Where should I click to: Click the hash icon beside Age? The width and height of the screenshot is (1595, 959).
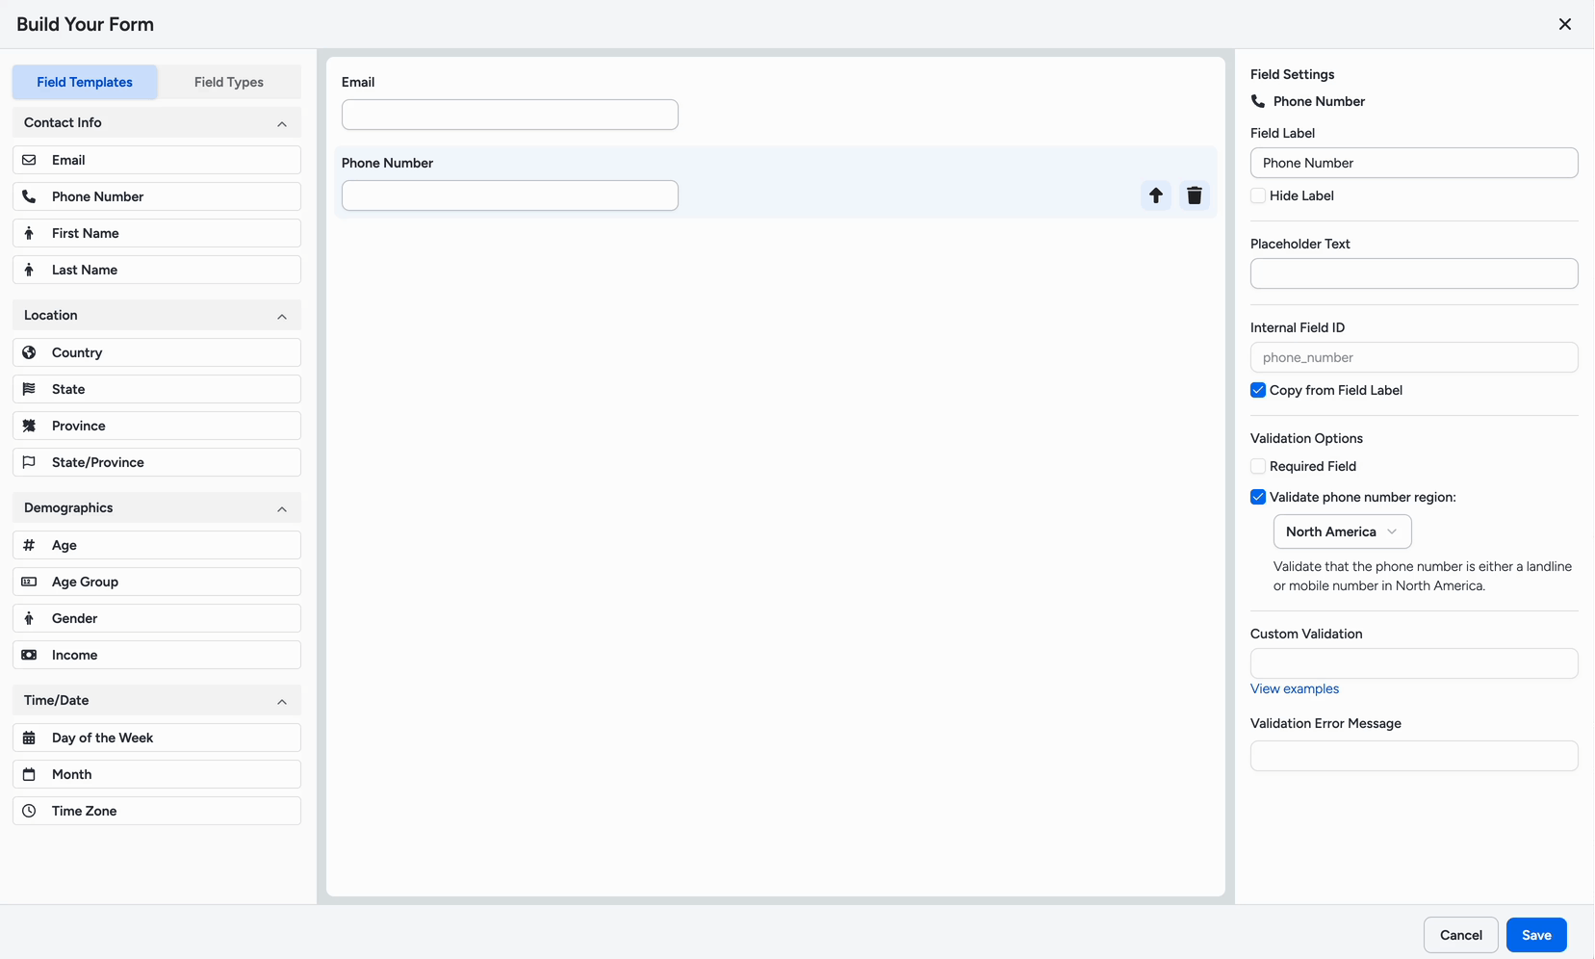(x=29, y=545)
